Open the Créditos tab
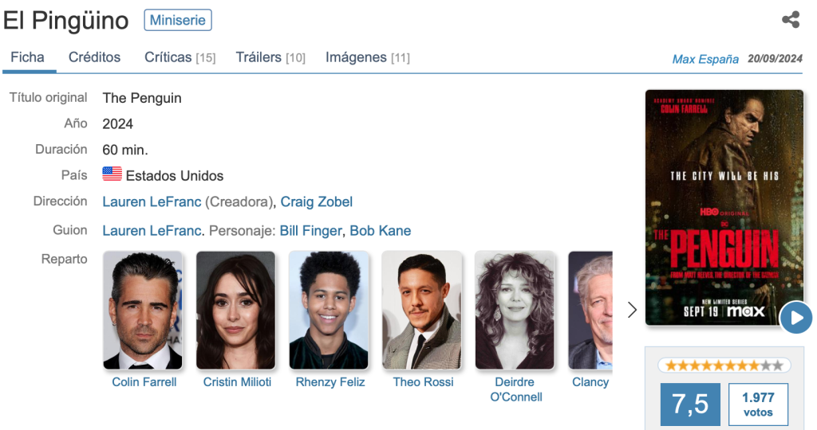This screenshot has width=817, height=430. tap(94, 57)
